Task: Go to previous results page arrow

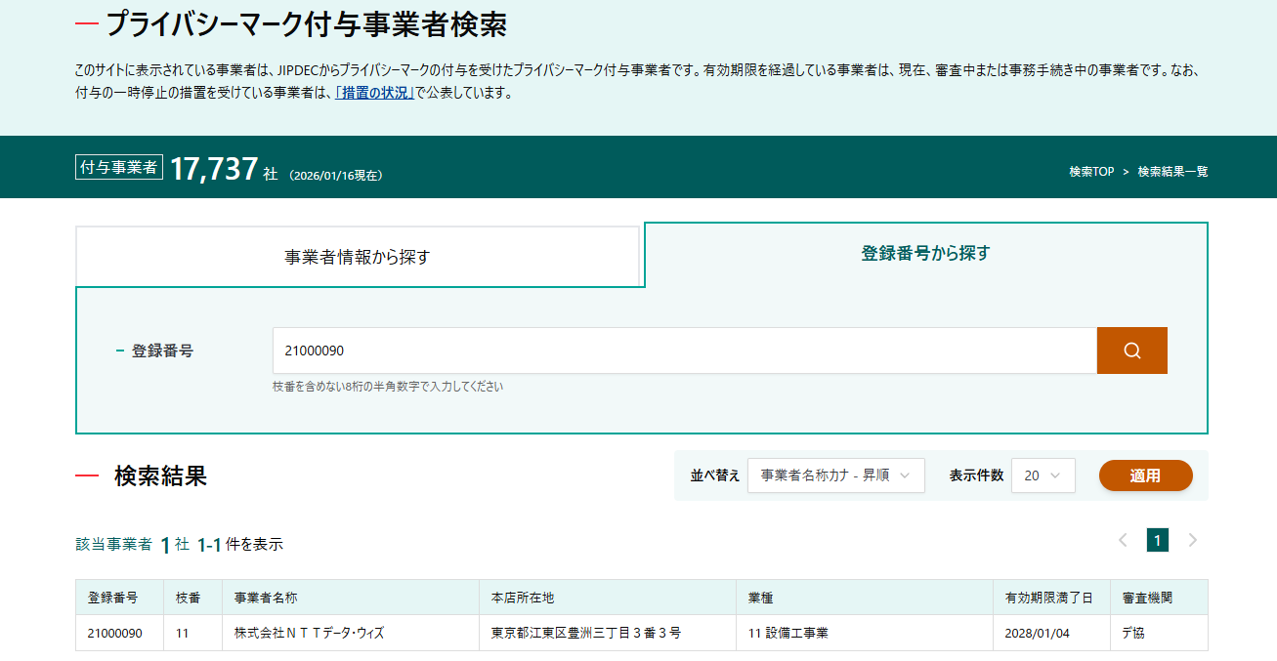Action: coord(1123,540)
